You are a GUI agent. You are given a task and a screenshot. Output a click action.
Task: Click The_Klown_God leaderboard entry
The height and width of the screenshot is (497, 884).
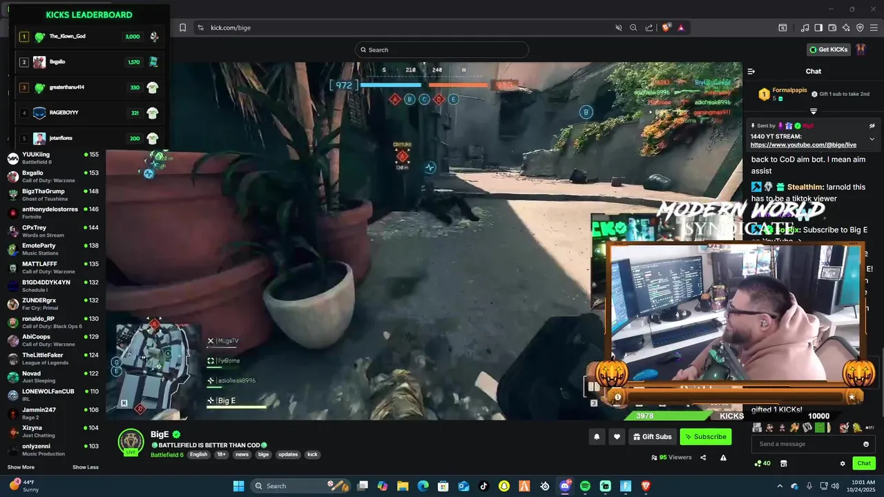pyautogui.click(x=90, y=37)
